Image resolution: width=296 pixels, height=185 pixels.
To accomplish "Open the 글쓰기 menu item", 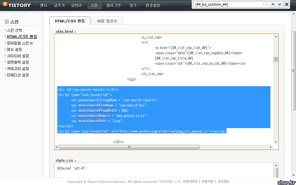I will 59,5.
